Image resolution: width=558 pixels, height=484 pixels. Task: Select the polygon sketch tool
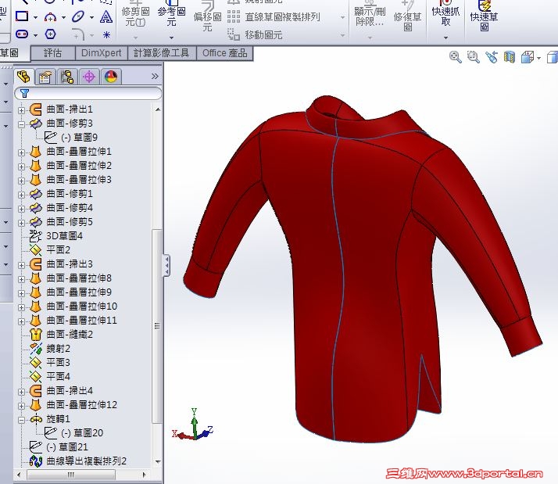[51, 34]
